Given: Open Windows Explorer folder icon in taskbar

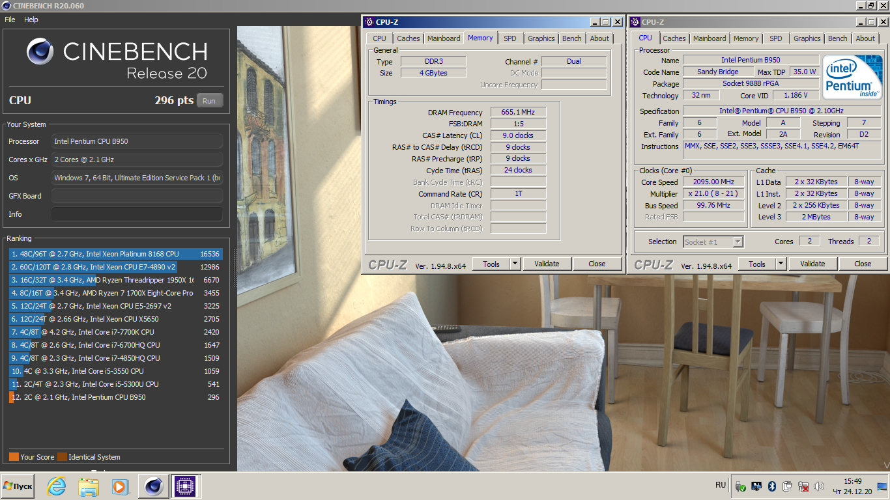Looking at the screenshot, I should click(89, 486).
